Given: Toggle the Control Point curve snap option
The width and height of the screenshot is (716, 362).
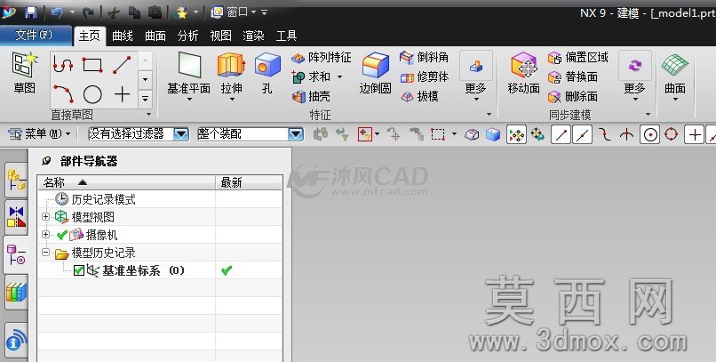Looking at the screenshot, I should [x=605, y=134].
